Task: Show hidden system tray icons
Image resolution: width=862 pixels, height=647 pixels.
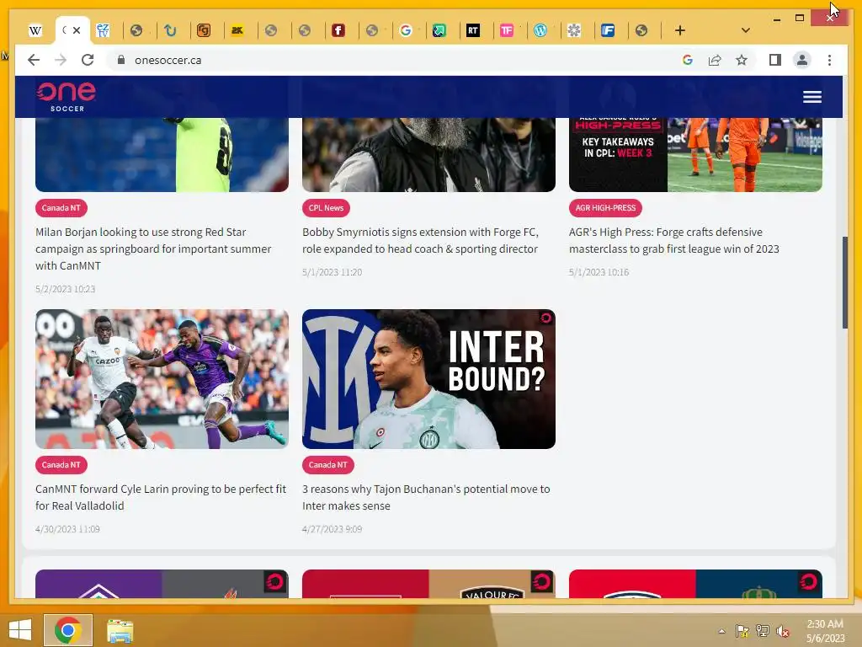Action: tap(721, 631)
